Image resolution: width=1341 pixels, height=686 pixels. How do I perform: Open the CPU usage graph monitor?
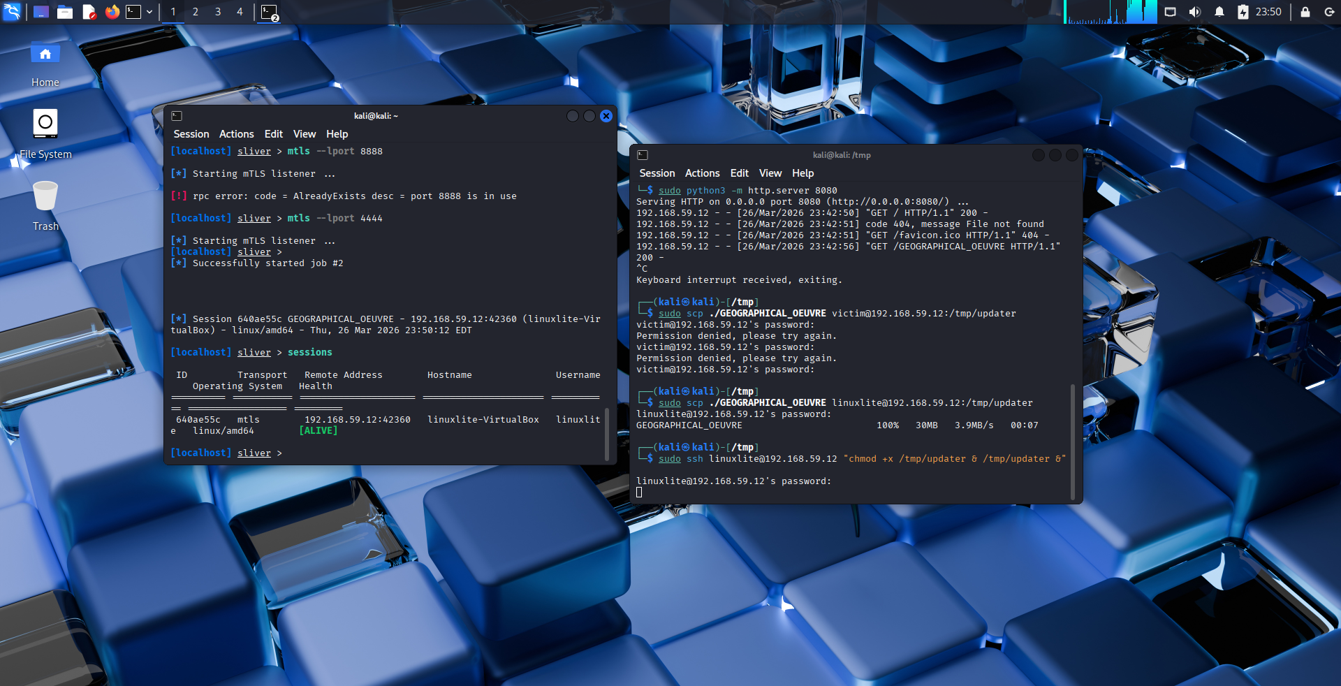(x=1110, y=12)
